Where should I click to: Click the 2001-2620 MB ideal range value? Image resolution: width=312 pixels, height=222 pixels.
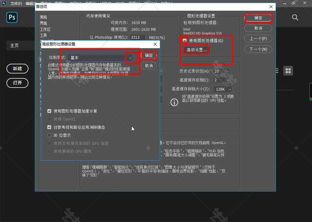[x=143, y=29]
